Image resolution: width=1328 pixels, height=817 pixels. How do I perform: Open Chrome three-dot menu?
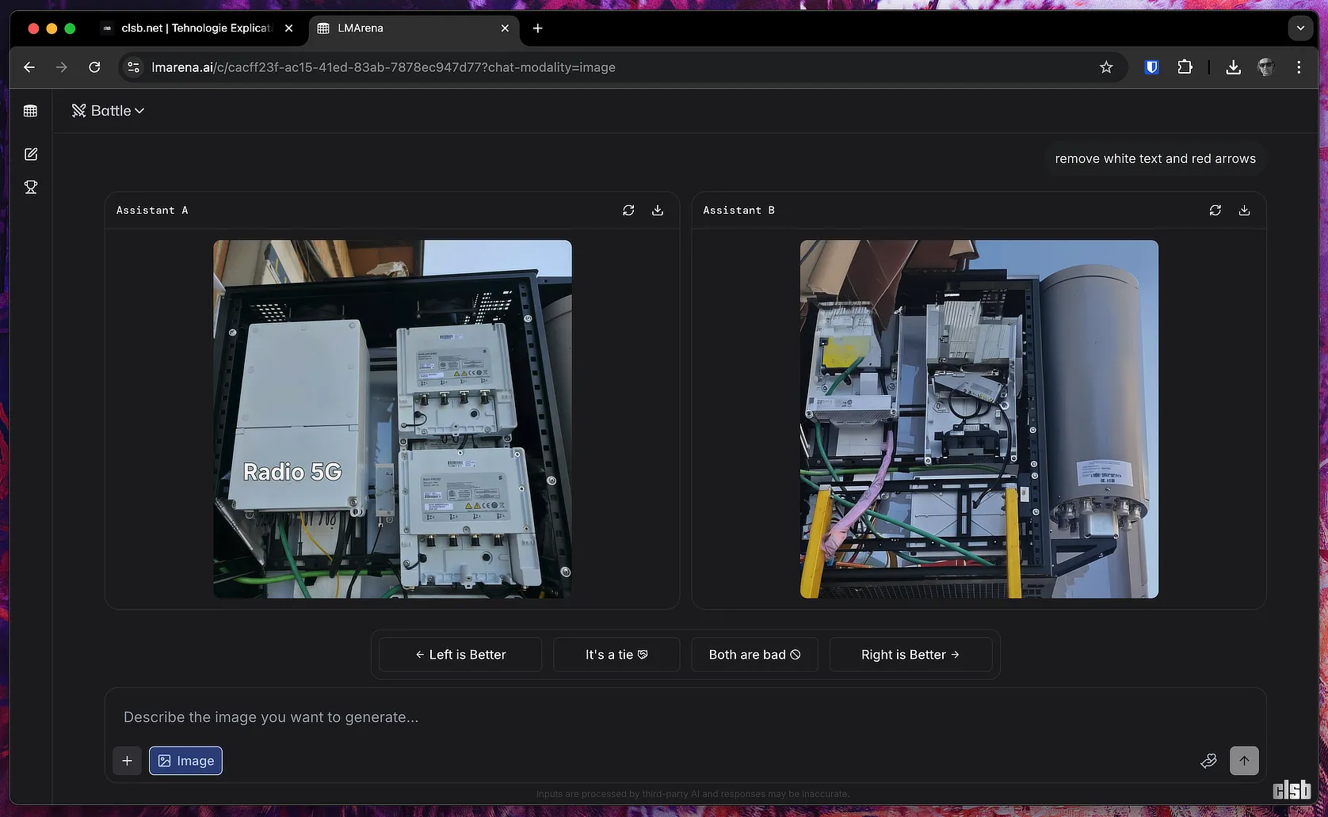coord(1299,67)
